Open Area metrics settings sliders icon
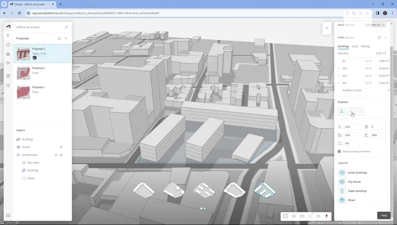 tap(379, 37)
